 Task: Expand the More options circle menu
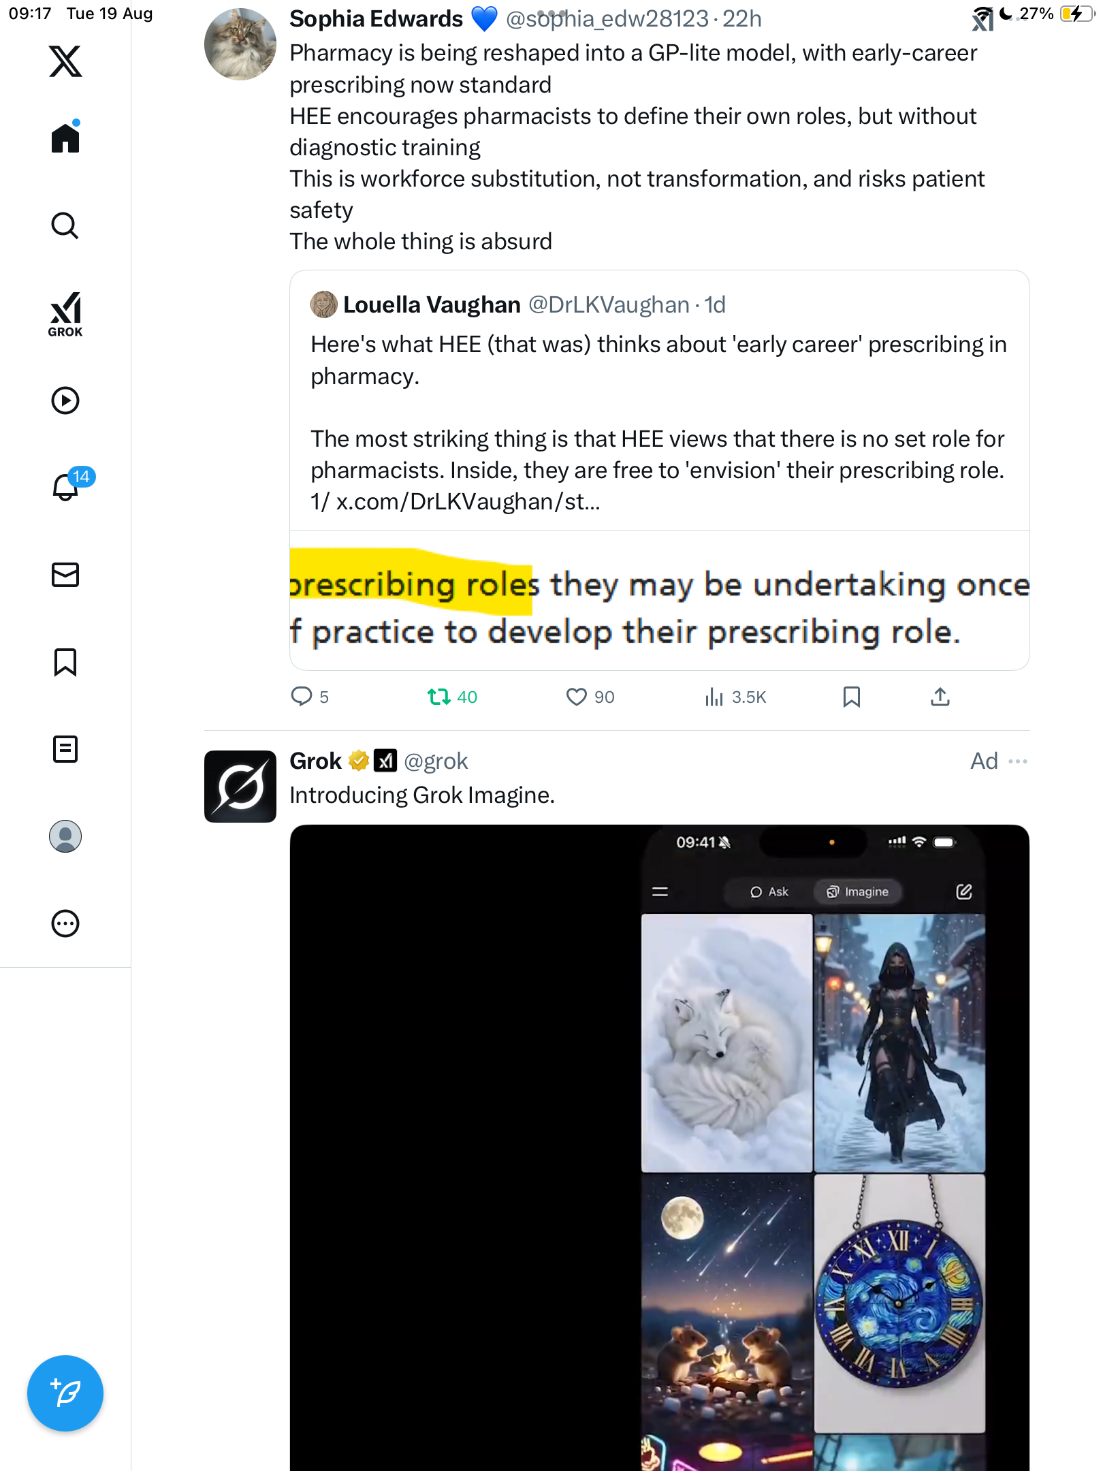coord(65,923)
